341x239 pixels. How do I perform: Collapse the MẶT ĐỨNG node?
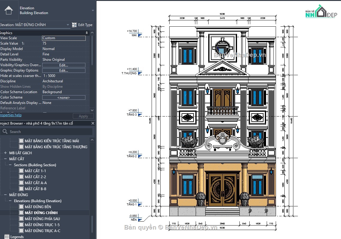point(5,195)
